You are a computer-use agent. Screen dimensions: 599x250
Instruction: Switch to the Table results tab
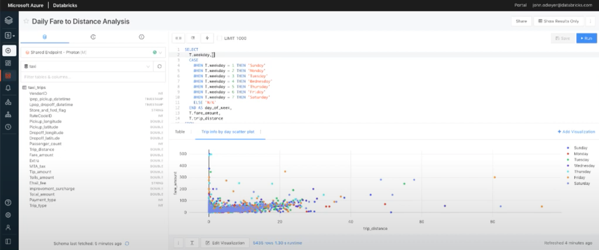179,132
